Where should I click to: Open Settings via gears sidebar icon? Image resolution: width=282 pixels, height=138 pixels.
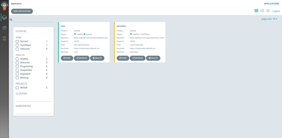pos(4,28)
